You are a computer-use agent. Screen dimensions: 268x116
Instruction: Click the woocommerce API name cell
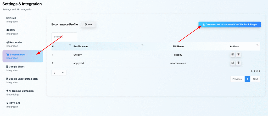pos(178,63)
